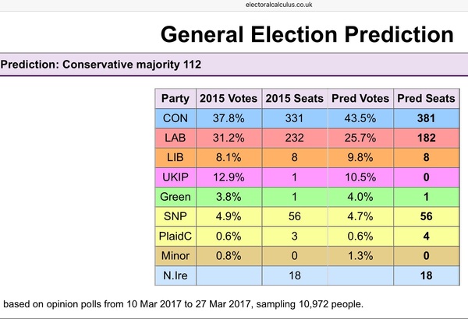Click the Pred Votes column header
The height and width of the screenshot is (319, 468).
click(x=358, y=100)
